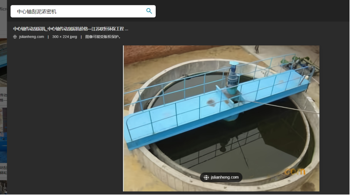This screenshot has width=350, height=195.
Task: Click the partially visible Microsoft logo text
Action: point(4,9)
